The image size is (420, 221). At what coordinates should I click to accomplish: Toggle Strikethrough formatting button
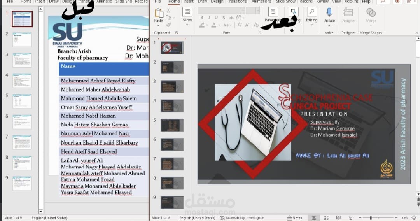[231, 18]
